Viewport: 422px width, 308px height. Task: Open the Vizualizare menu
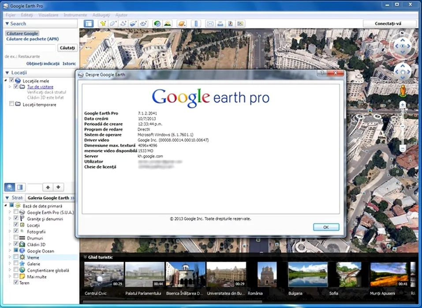(48, 15)
